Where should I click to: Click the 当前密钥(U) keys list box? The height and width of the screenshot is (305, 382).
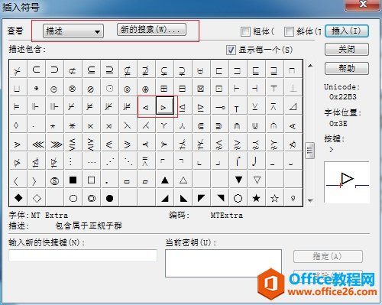click(223, 263)
